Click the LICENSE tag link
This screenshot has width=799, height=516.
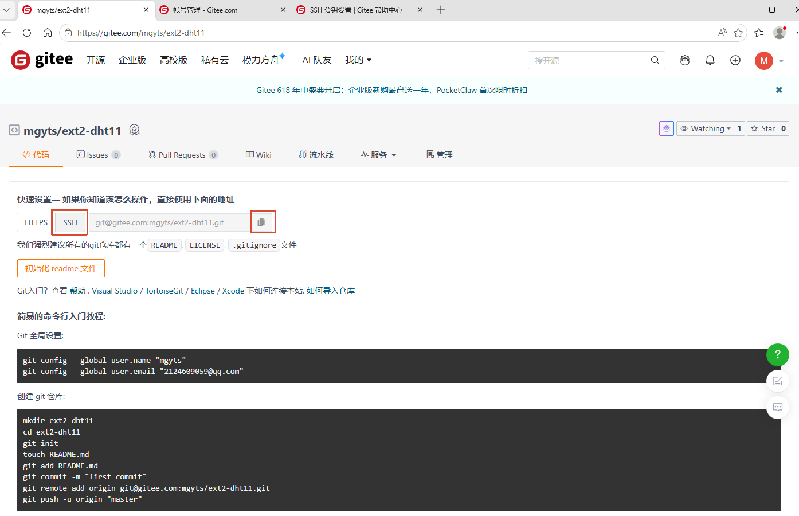coord(205,245)
